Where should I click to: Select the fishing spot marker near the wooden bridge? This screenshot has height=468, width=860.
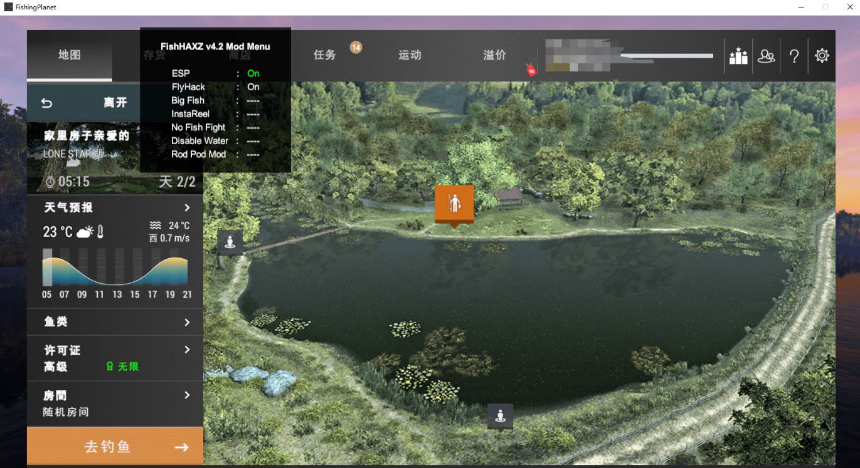pyautogui.click(x=230, y=242)
